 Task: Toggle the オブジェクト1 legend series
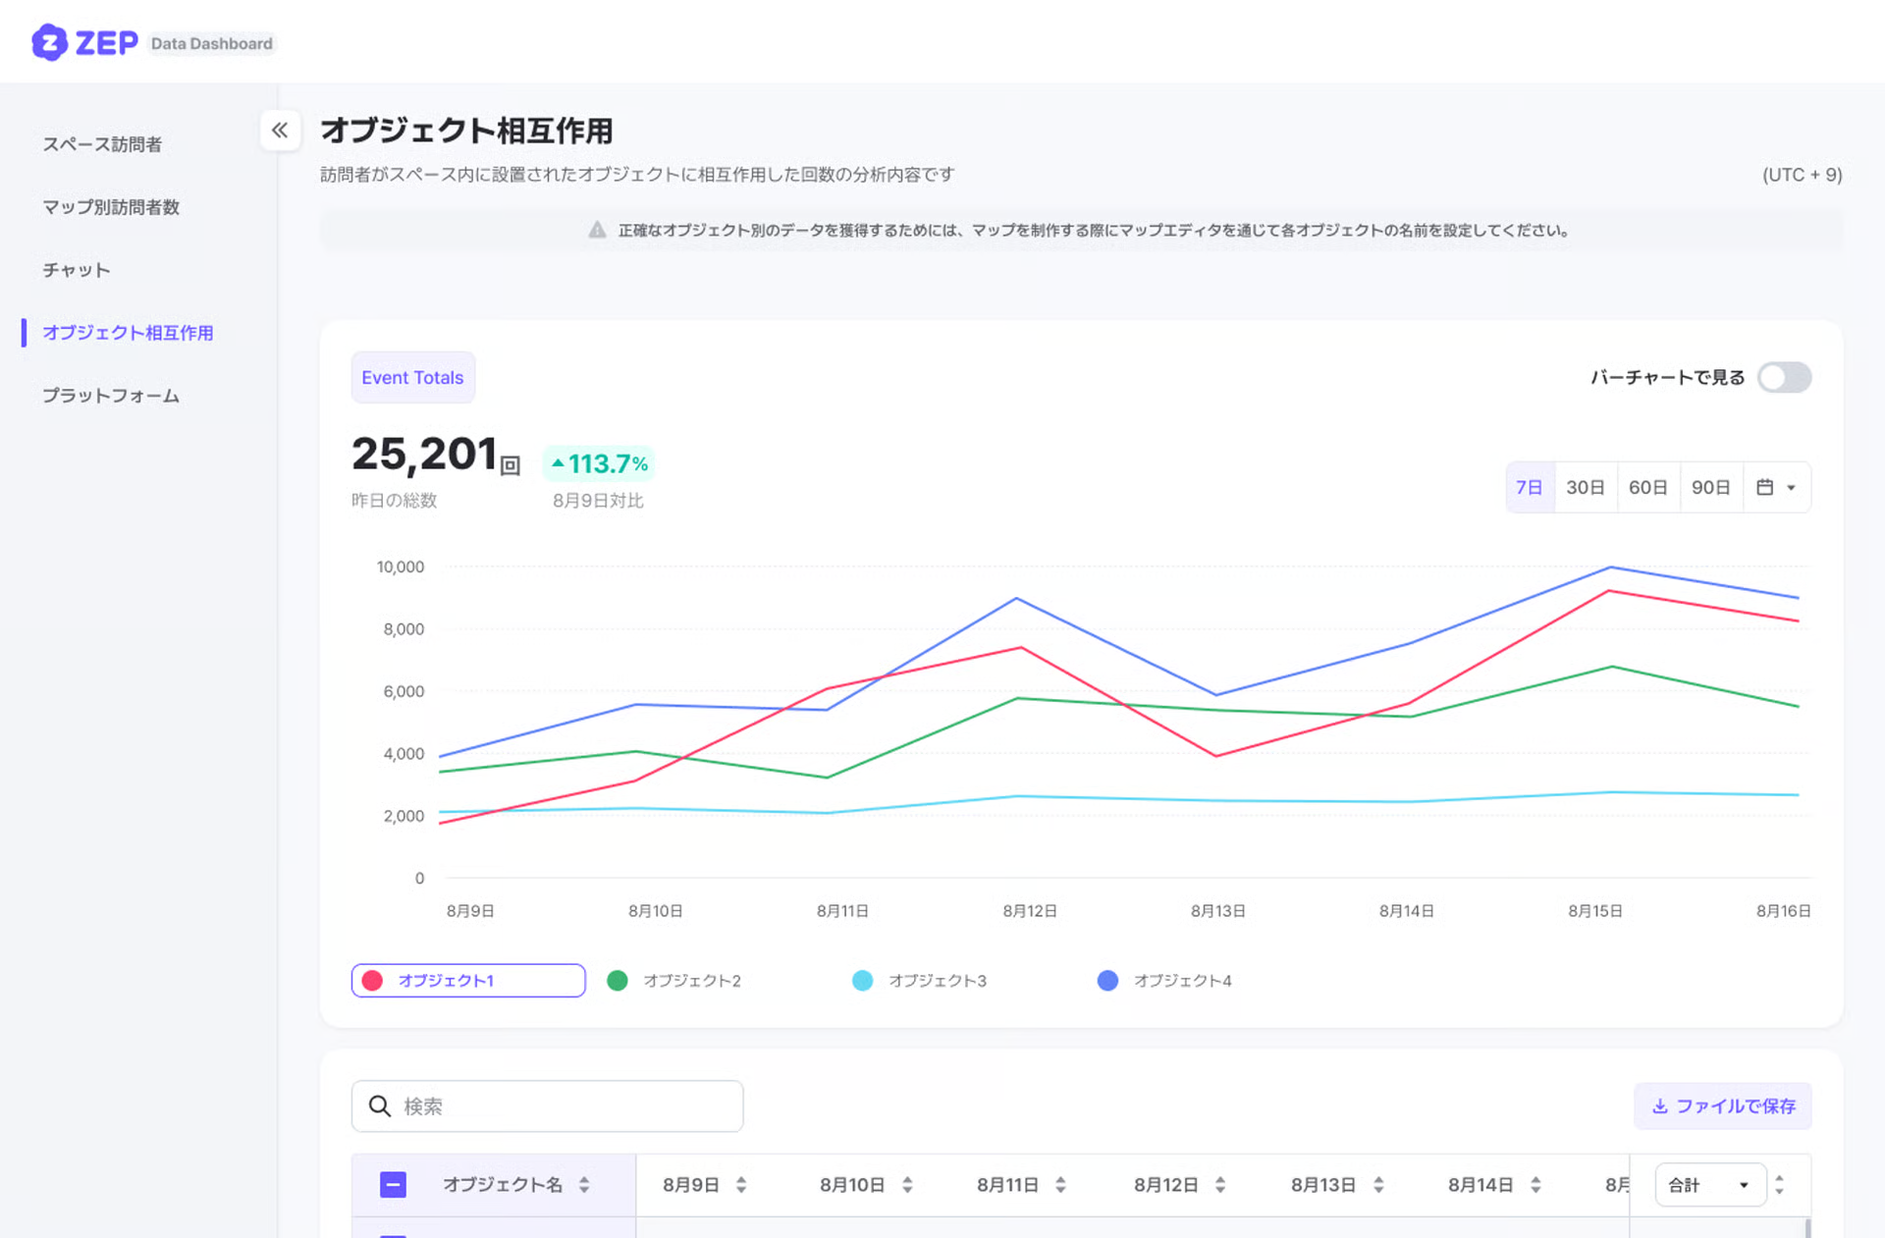tap(468, 981)
